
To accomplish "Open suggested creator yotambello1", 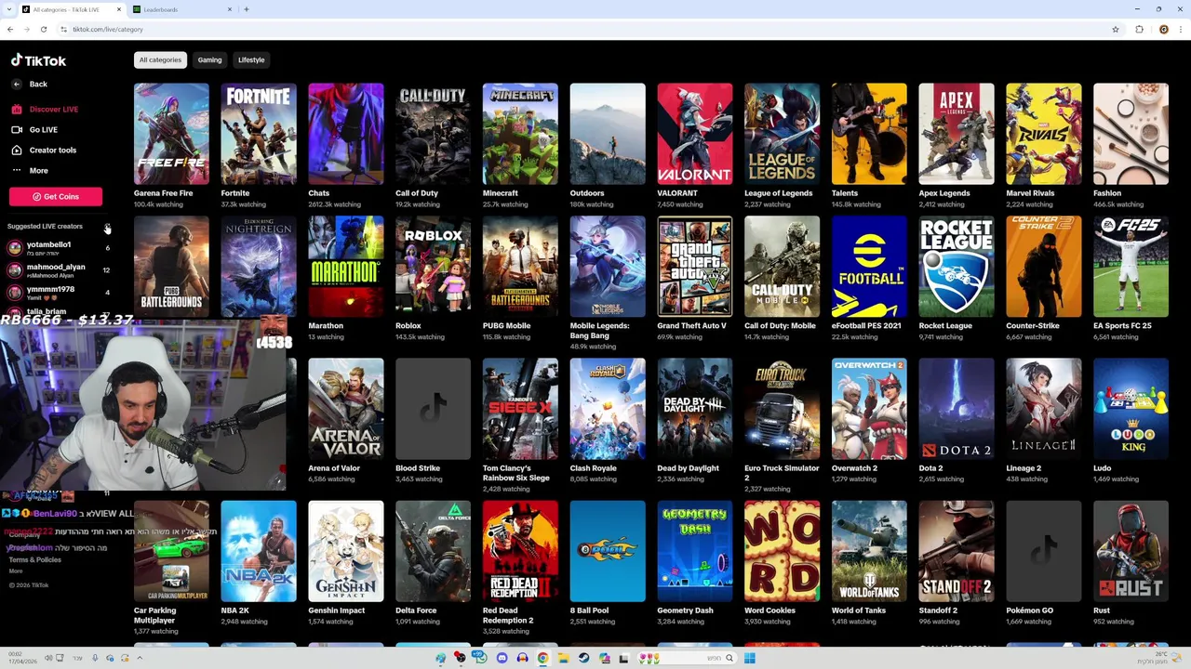I will tap(59, 247).
